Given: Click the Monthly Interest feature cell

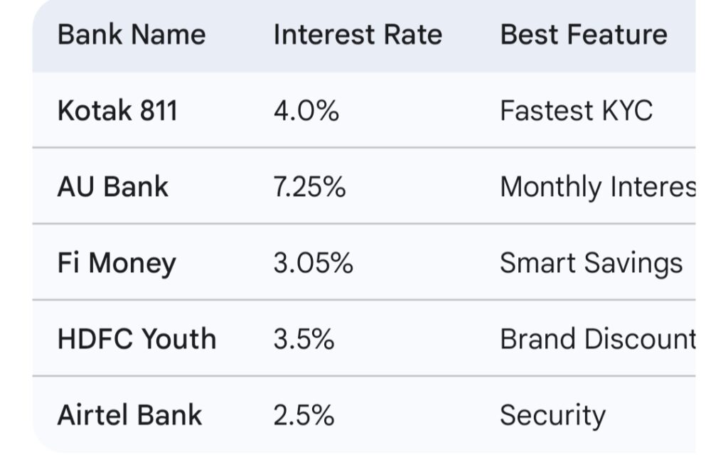Looking at the screenshot, I should point(597,187).
